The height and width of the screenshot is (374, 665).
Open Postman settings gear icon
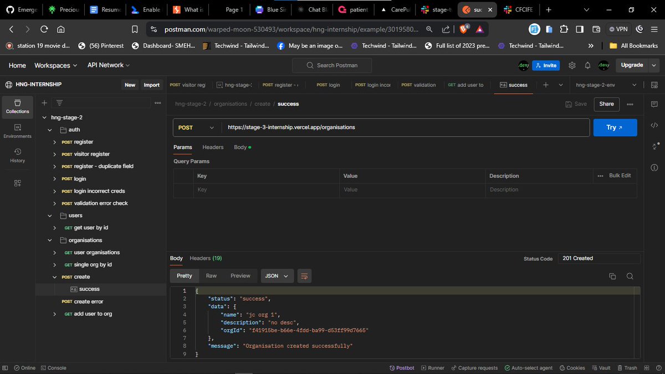[x=572, y=65]
